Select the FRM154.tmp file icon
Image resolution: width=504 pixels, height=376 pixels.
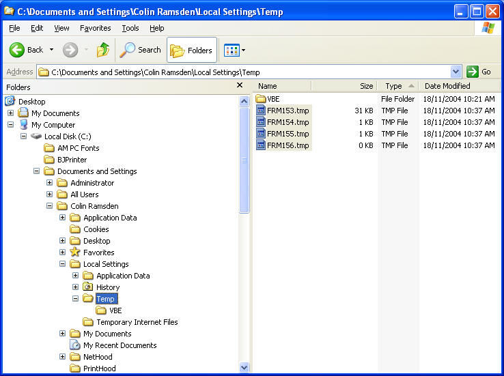coord(261,121)
